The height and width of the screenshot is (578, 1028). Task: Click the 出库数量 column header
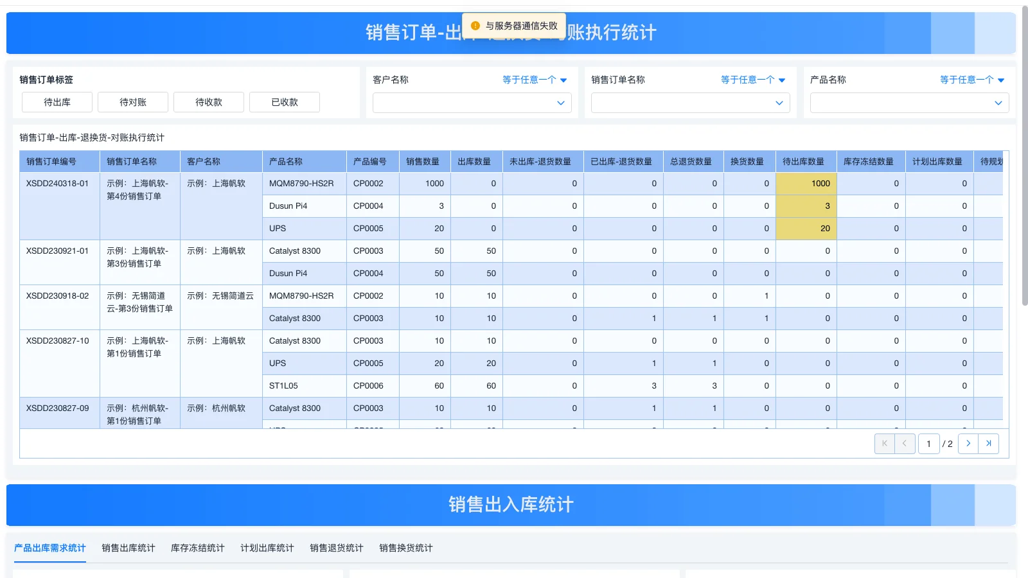pyautogui.click(x=477, y=161)
